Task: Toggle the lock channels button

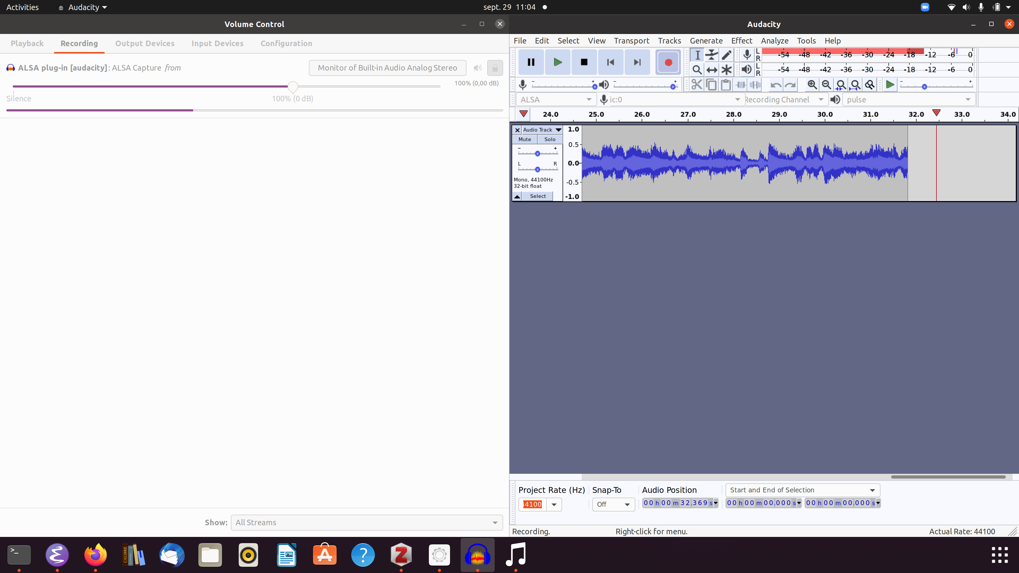Action: pos(495,68)
